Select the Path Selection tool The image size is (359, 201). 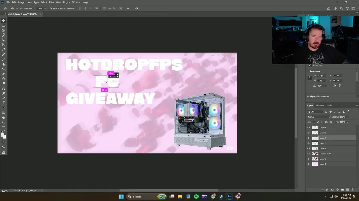click(4, 108)
